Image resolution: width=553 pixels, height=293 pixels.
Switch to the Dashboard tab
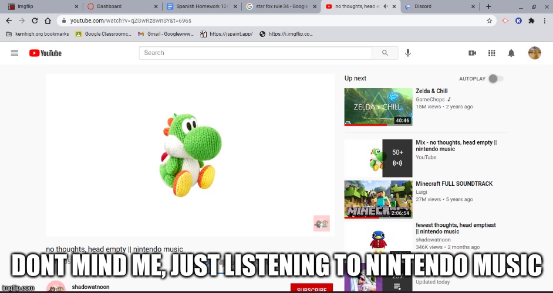coord(122,6)
